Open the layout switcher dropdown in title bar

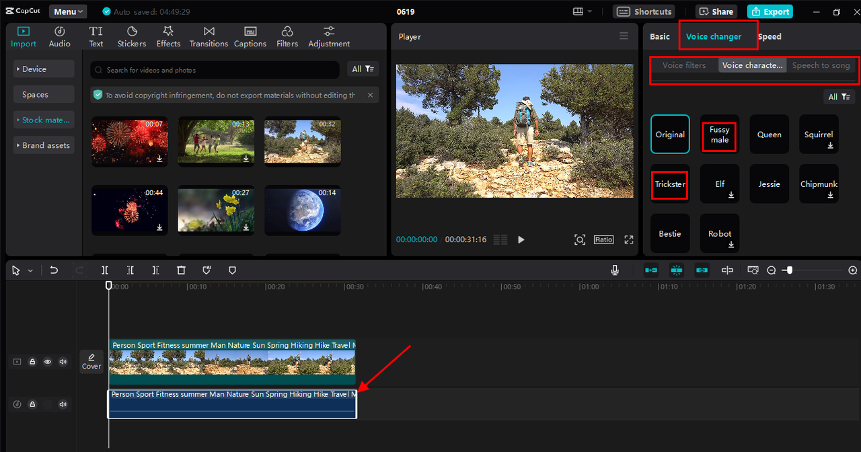(582, 11)
